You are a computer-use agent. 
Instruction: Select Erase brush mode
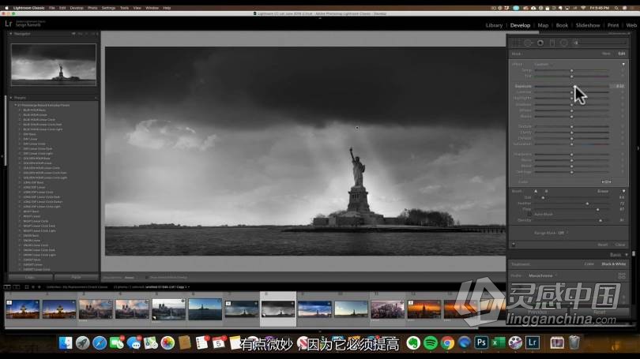click(603, 191)
